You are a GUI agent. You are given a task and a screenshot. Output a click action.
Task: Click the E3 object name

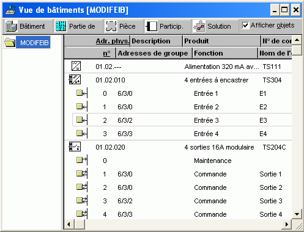tap(263, 120)
